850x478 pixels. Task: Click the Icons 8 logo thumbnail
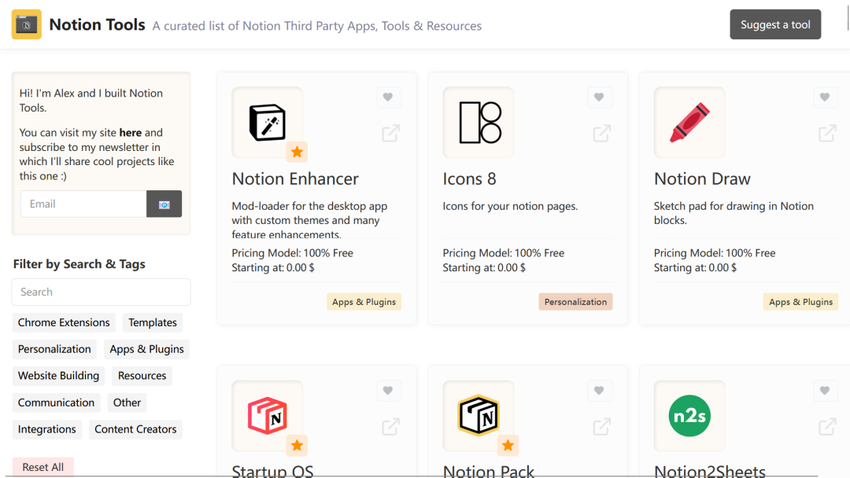click(x=479, y=123)
